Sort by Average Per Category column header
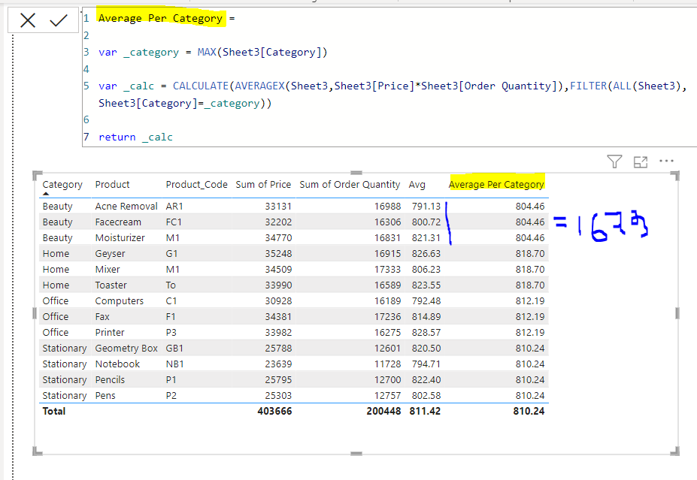This screenshot has width=697, height=480. pos(496,184)
